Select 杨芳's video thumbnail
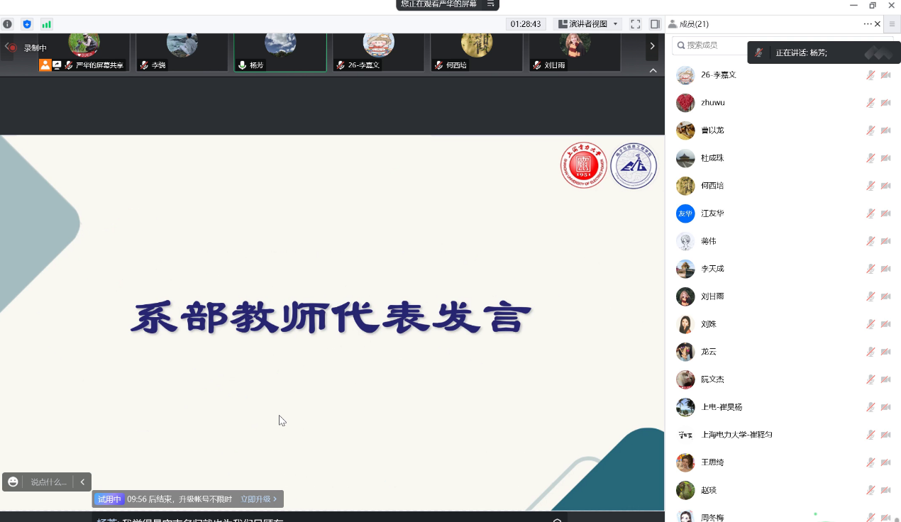The height and width of the screenshot is (522, 901). pyautogui.click(x=280, y=51)
